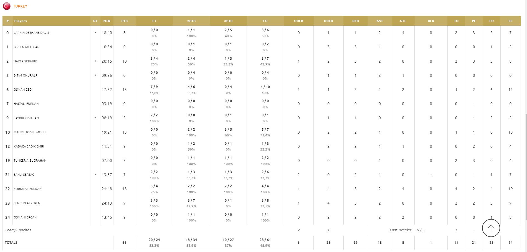Click the Turkey flag icon
Viewport: 527px width, 252px height.
click(x=7, y=6)
